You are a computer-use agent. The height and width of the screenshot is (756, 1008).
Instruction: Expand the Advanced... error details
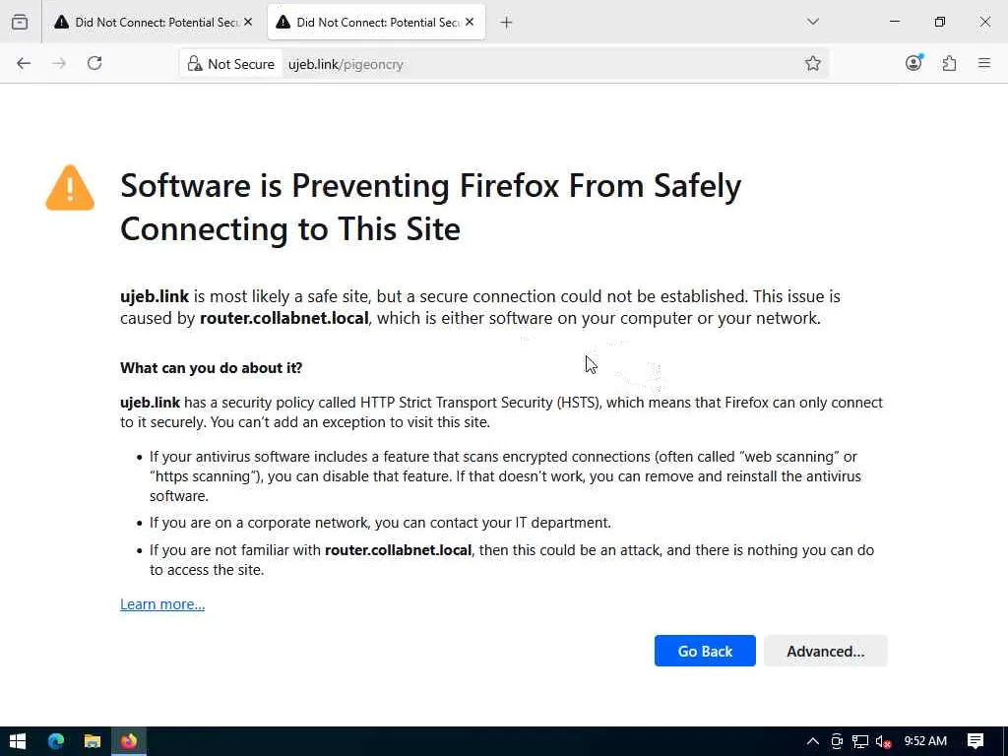[825, 651]
